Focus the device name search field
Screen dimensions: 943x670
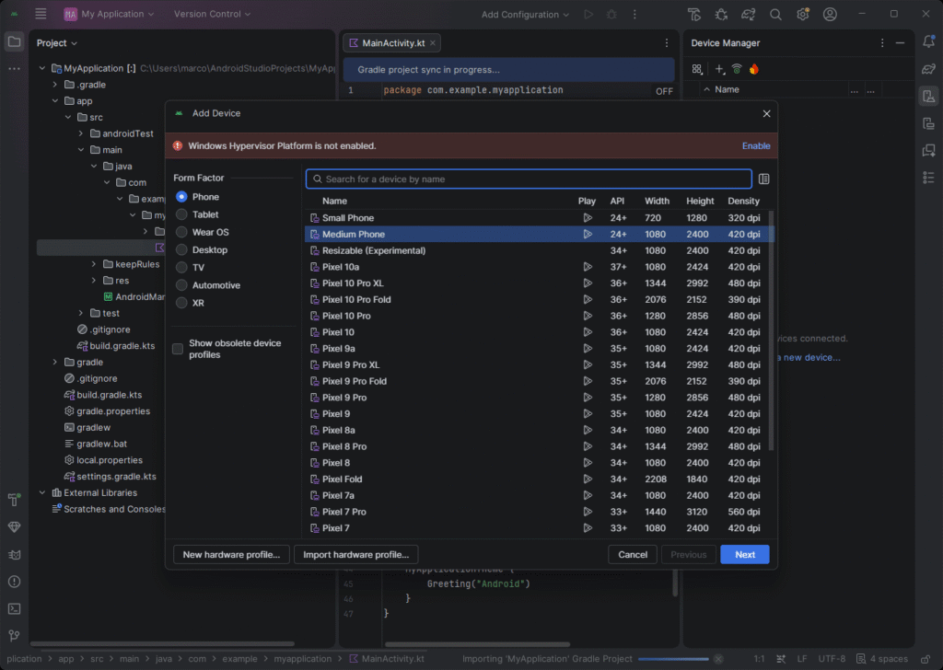coord(529,179)
